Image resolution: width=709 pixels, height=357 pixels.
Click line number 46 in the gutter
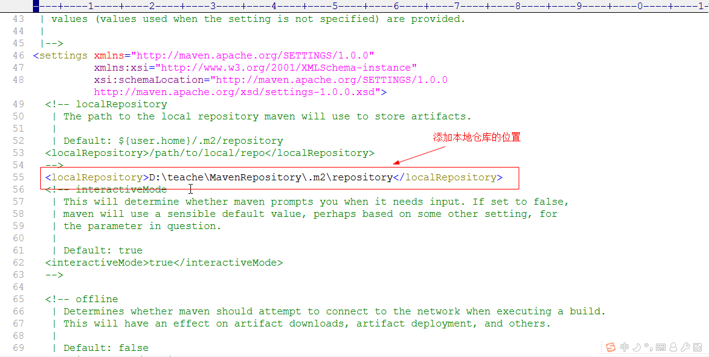point(18,55)
